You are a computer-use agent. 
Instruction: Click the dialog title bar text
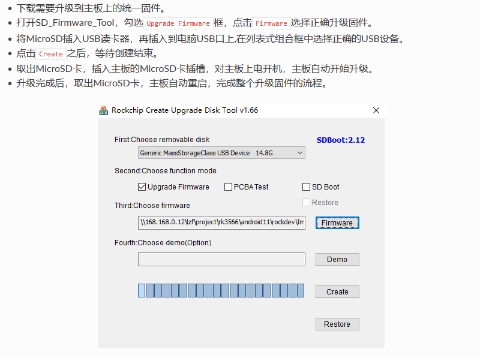[x=185, y=110]
